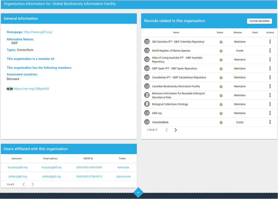Go to next page of related records
The height and width of the screenshot is (199, 278).
point(176,130)
